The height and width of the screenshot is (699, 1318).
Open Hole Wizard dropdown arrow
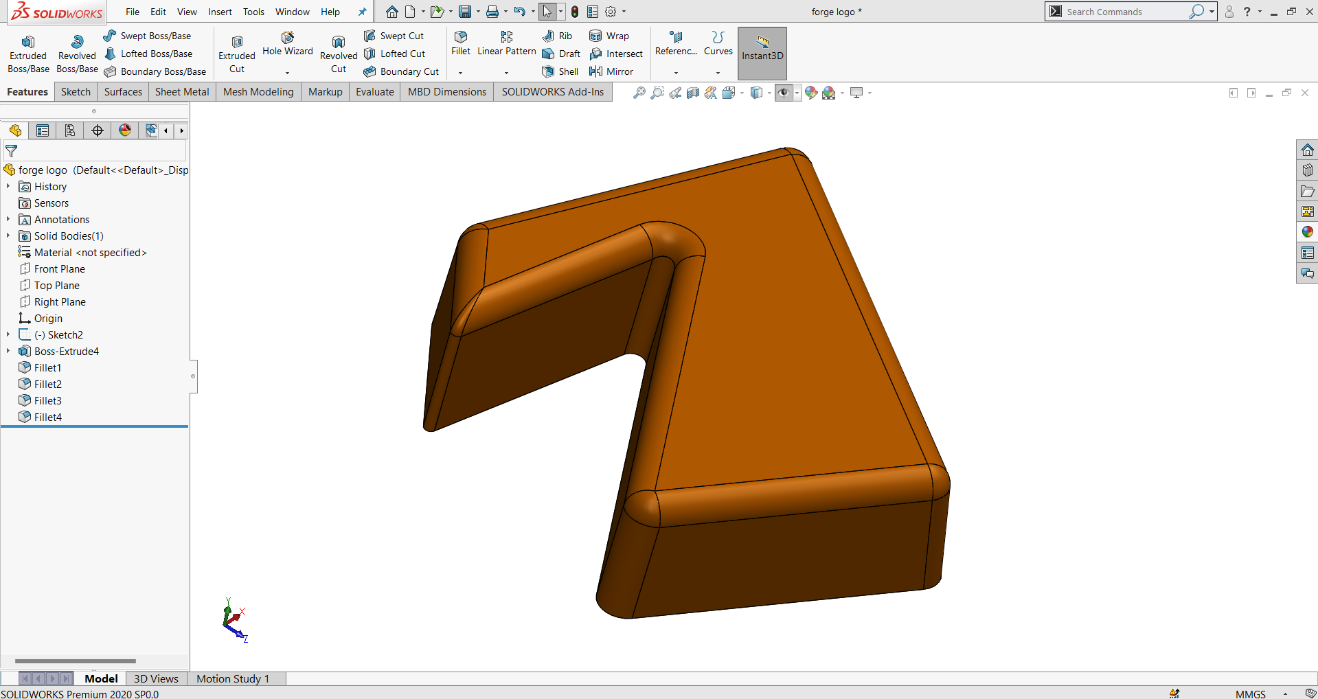pyautogui.click(x=288, y=72)
